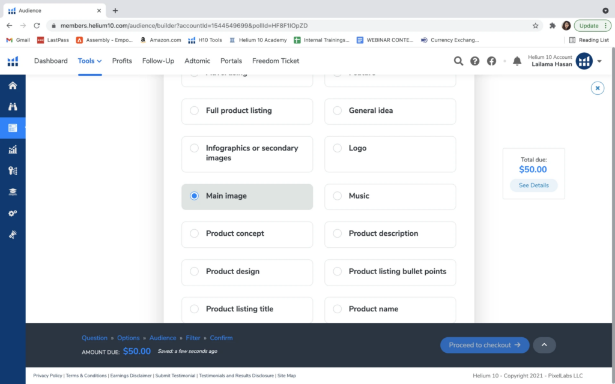Viewport: 615px width, 384px height.
Task: Select the Full product listing option
Action: (195, 110)
